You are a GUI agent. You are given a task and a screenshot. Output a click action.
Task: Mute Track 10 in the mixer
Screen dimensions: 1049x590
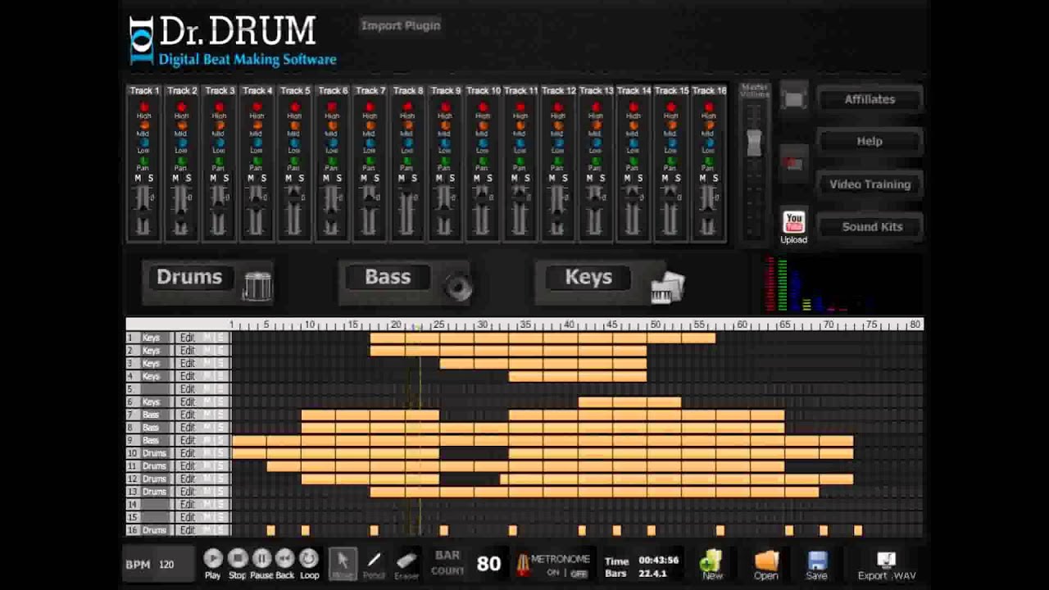pyautogui.click(x=477, y=179)
